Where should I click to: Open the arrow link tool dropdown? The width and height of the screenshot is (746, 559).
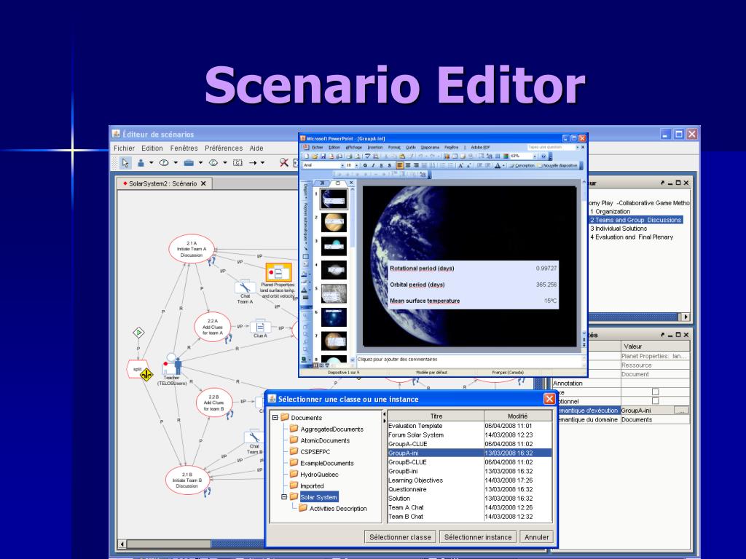(262, 162)
